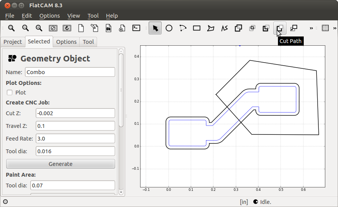
Task: Click the Polygon Union tool icon
Action: coord(238,28)
